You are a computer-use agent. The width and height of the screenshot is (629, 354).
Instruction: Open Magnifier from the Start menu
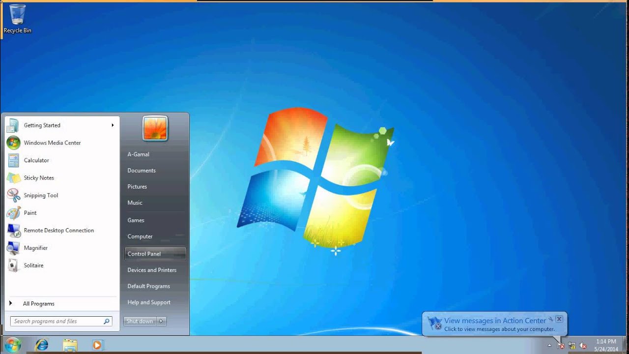click(62, 248)
